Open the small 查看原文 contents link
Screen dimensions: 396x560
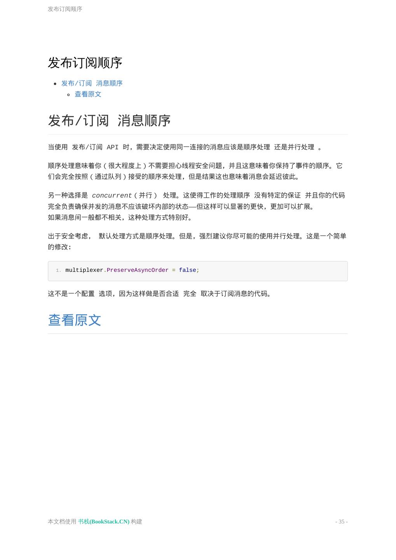pos(88,94)
